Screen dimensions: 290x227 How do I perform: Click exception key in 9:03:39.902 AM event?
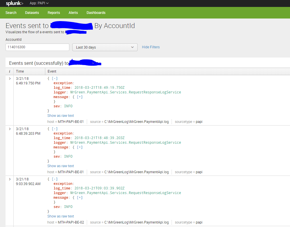coord(63,184)
